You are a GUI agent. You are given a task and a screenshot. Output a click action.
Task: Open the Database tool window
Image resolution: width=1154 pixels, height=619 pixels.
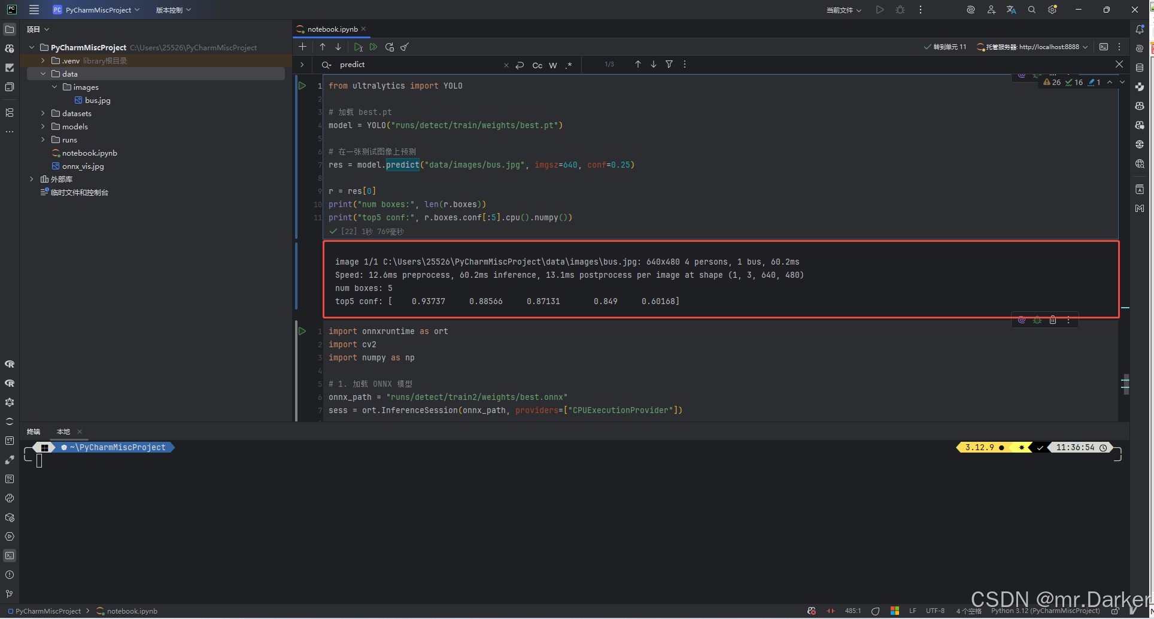pos(1140,68)
